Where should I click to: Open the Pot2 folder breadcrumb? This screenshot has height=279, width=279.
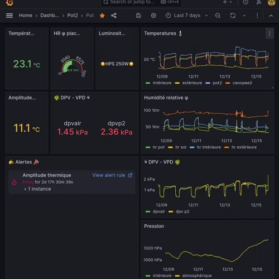click(73, 16)
